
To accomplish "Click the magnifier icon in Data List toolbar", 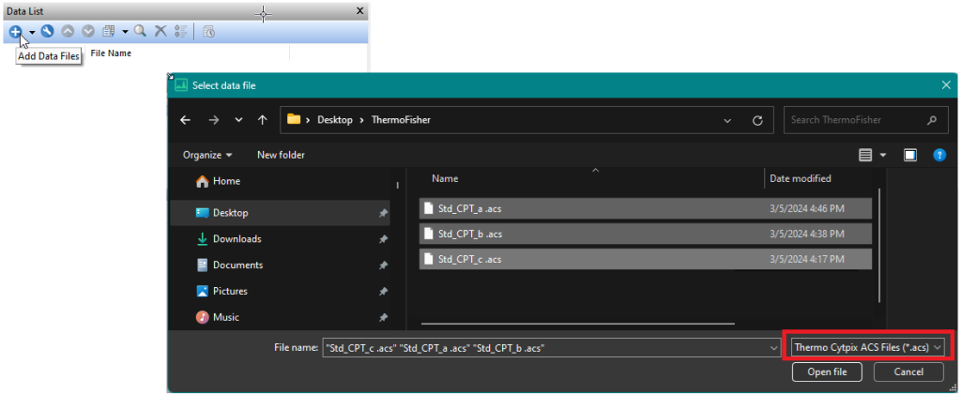I will click(140, 31).
